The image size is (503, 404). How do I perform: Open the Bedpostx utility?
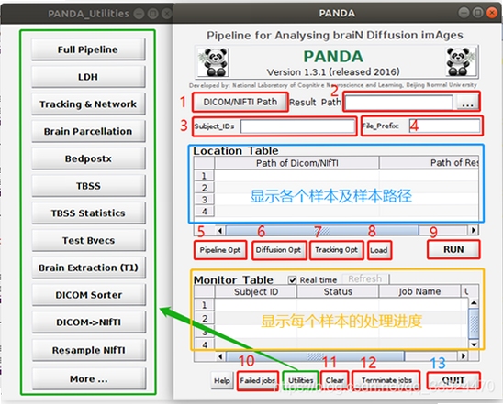point(88,158)
